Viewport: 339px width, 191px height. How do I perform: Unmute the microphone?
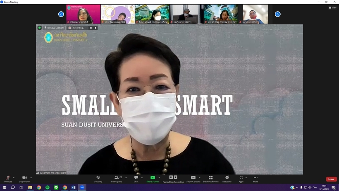click(x=8, y=179)
